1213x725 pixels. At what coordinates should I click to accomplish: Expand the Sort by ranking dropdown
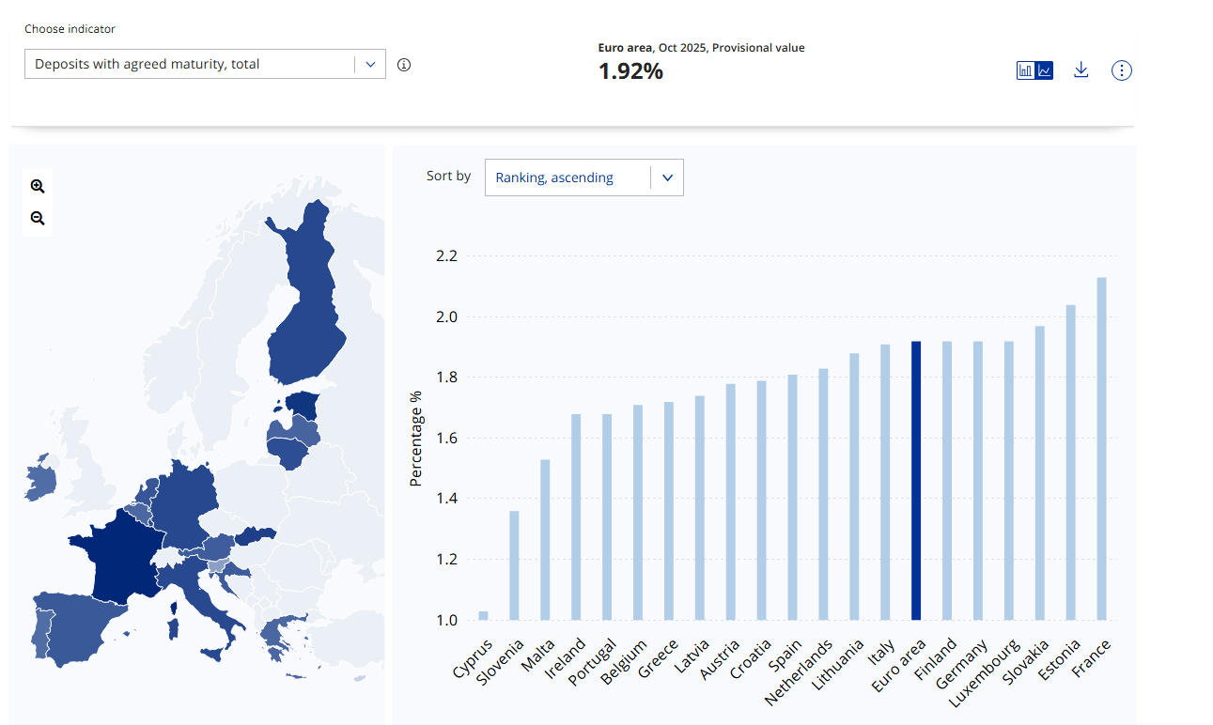[x=583, y=177]
